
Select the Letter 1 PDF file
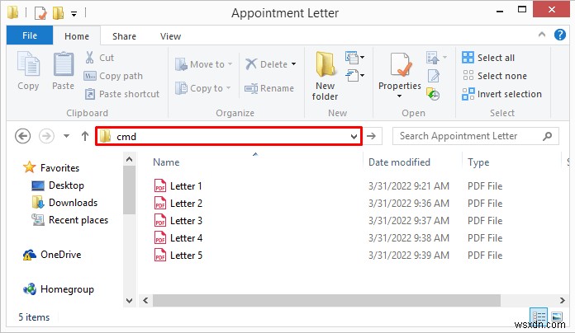178,186
